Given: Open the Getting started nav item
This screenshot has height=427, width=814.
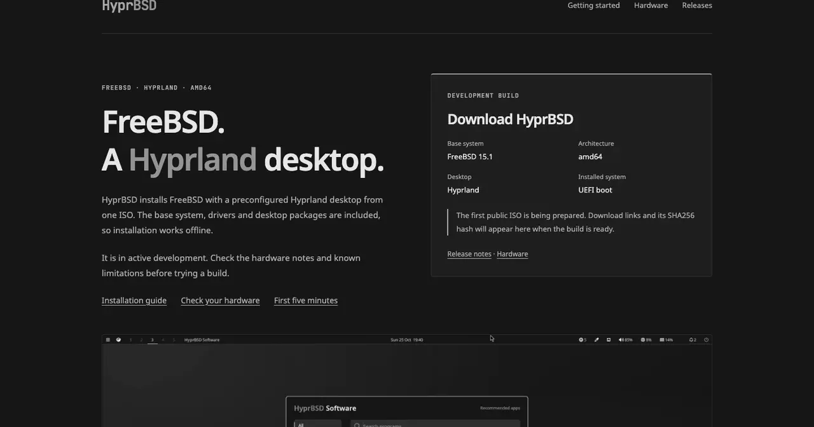Looking at the screenshot, I should [593, 5].
